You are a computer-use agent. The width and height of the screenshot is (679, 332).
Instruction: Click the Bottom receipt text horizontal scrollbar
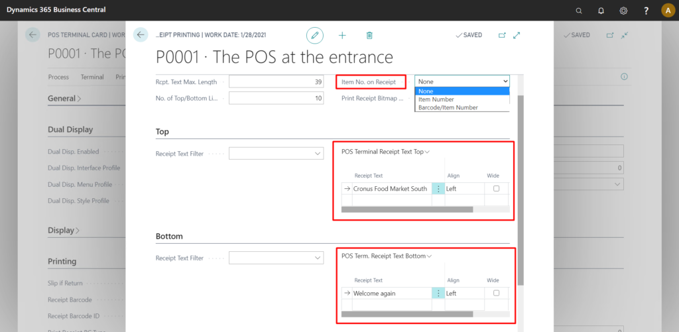pyautogui.click(x=407, y=314)
